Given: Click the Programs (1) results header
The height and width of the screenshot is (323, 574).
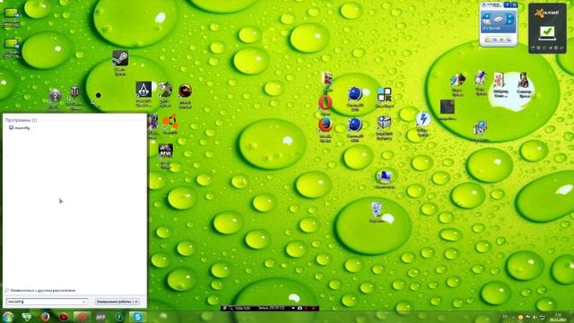Looking at the screenshot, I should 22,120.
